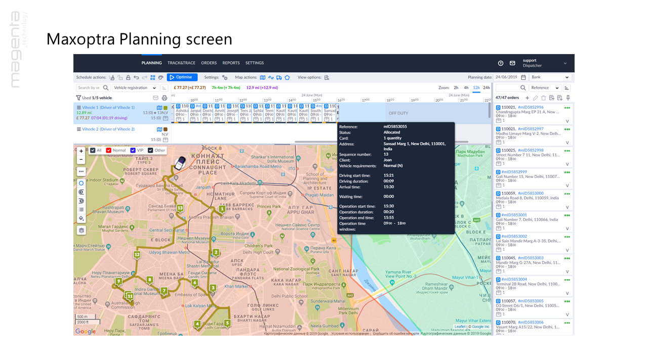Open the Reports menu

pos(231,63)
